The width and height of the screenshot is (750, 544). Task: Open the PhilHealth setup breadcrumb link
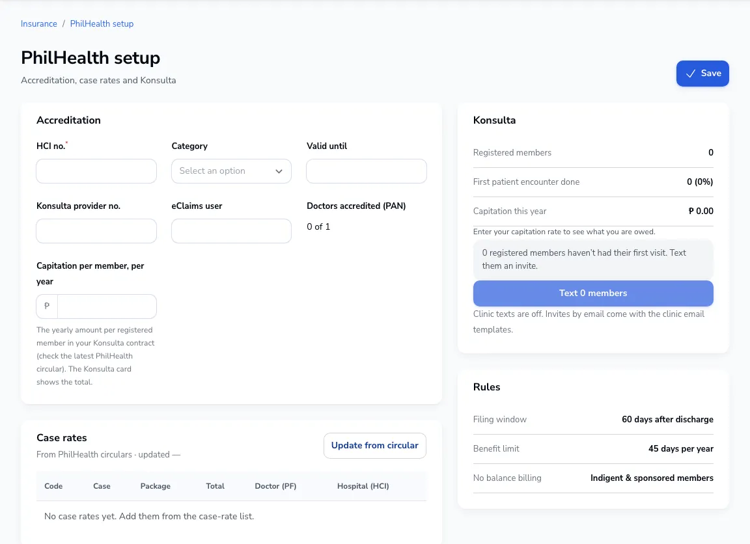point(102,24)
